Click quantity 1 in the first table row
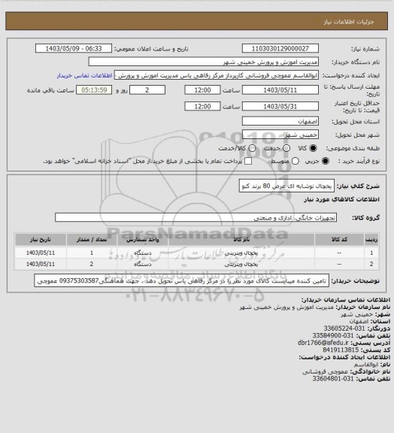The image size is (394, 433). 92,253
